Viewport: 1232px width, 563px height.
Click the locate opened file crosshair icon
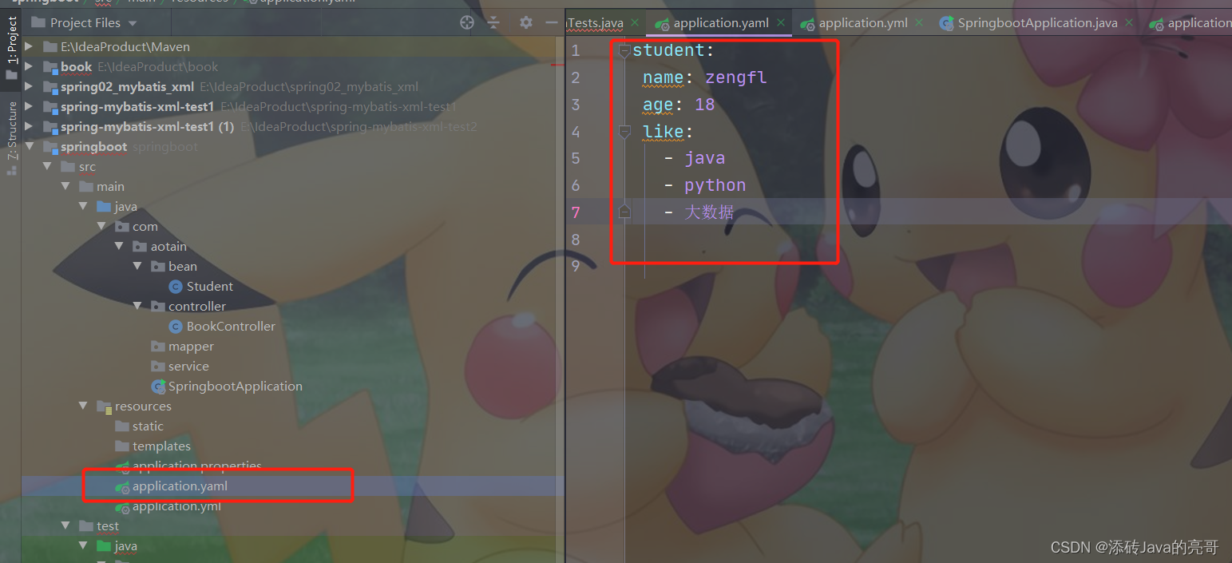tap(467, 22)
